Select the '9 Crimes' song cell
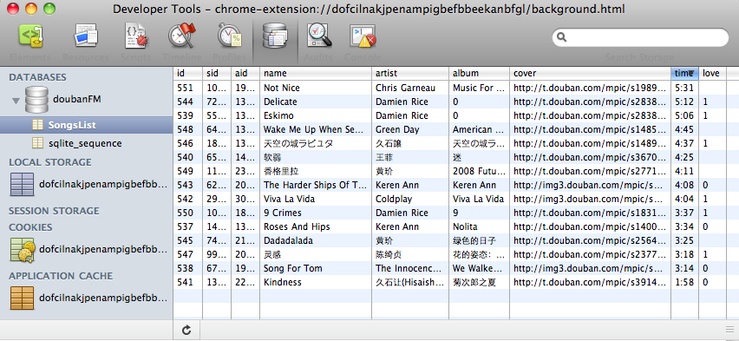Viewport: 739px width, 341px height. [x=316, y=213]
